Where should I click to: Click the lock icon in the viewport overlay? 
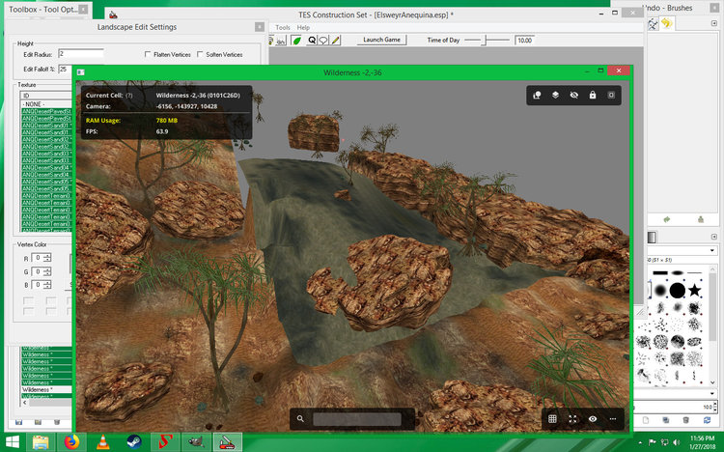(593, 96)
